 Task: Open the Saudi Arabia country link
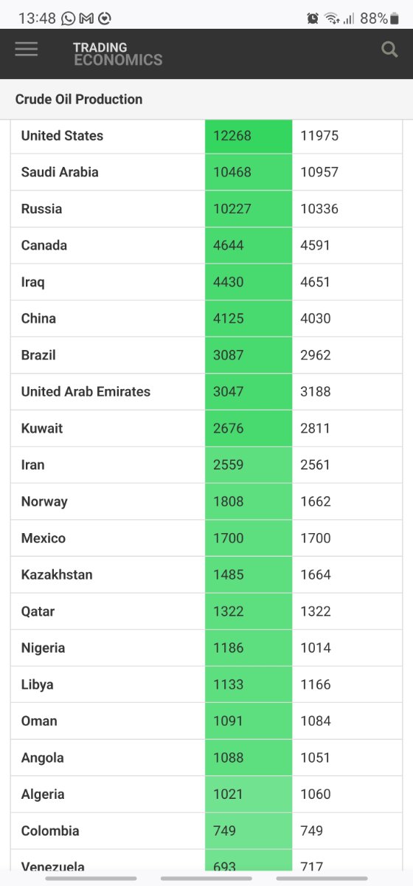point(60,172)
